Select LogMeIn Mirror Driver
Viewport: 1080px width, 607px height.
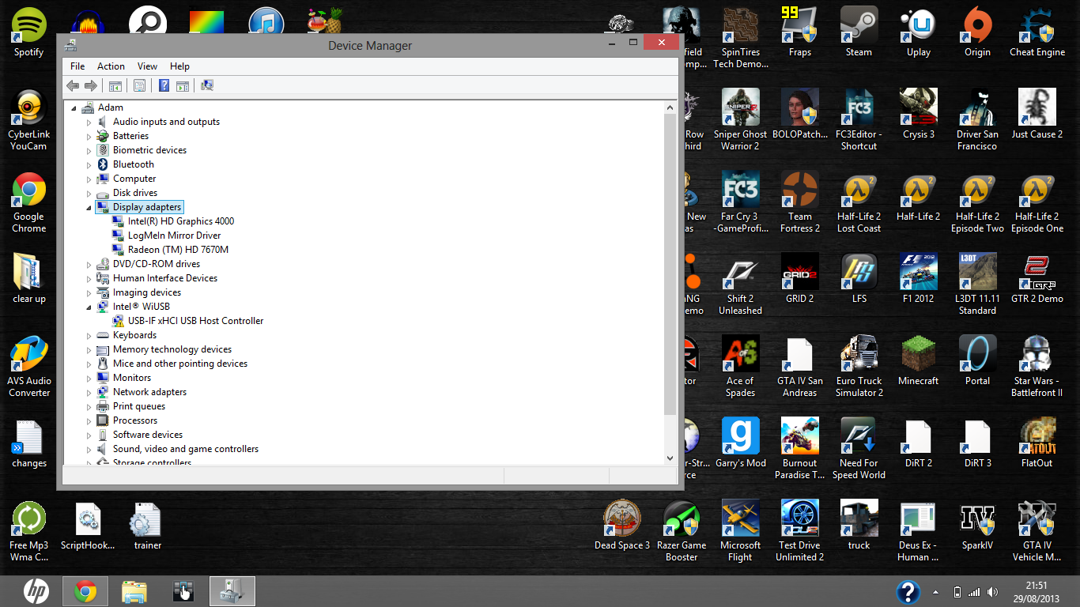[175, 236]
